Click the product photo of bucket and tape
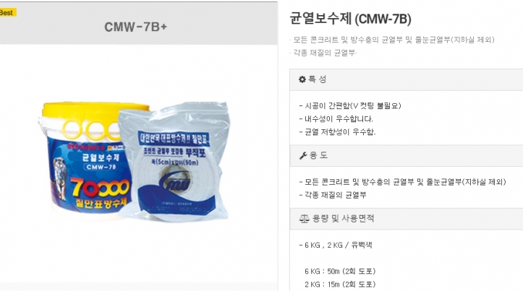 point(135,161)
